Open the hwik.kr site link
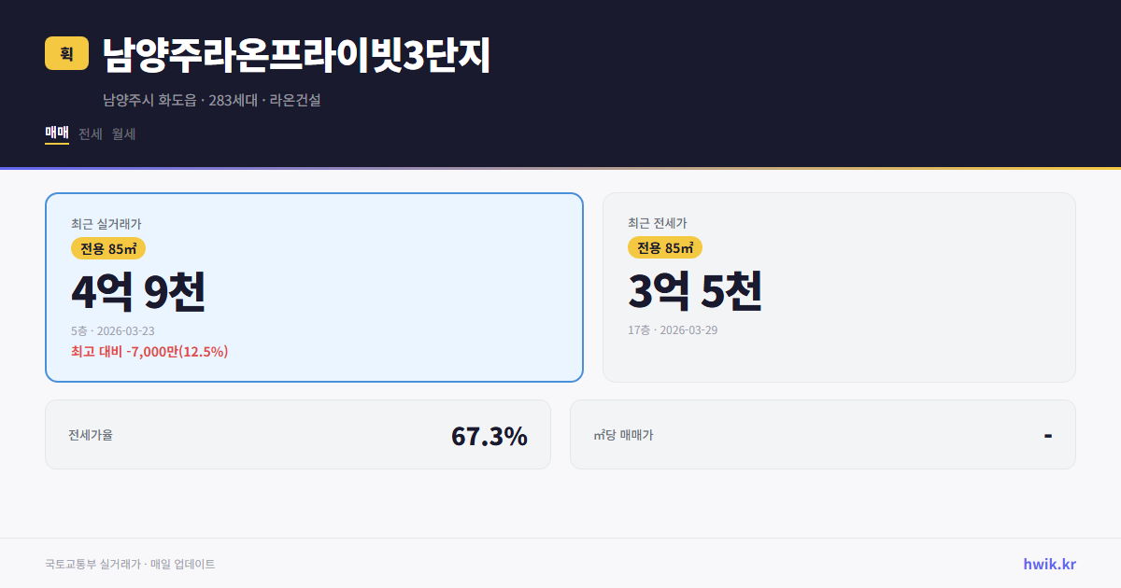The width and height of the screenshot is (1121, 588). pos(1049,564)
